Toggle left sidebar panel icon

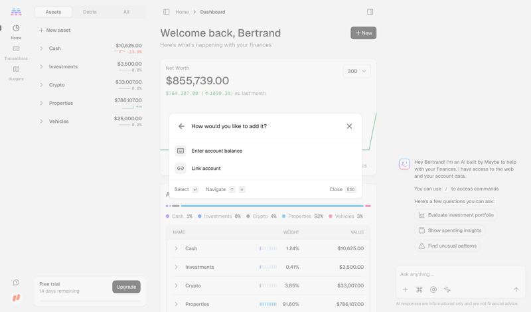click(167, 12)
